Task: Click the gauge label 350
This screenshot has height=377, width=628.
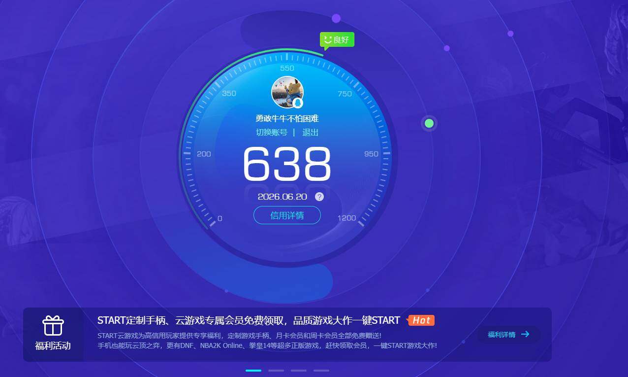Action: click(229, 93)
